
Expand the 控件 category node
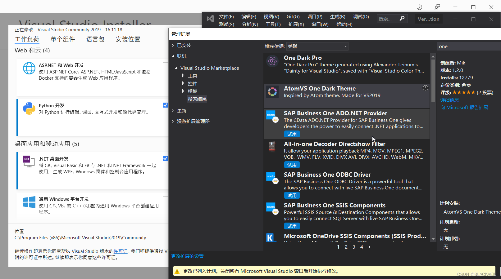pyautogui.click(x=183, y=83)
